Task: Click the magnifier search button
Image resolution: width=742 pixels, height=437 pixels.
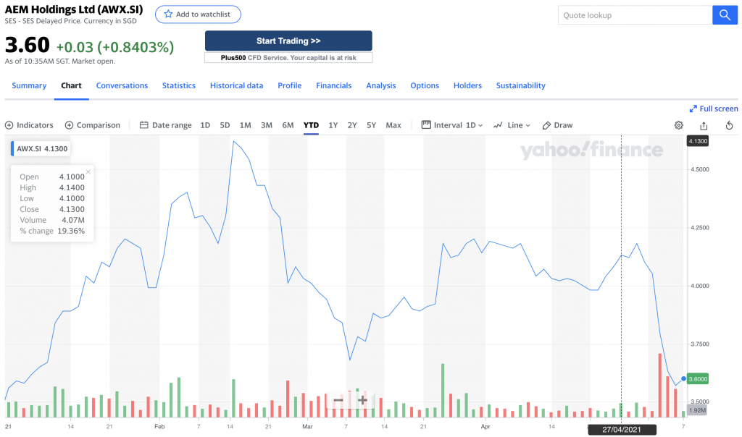Action: coord(725,15)
